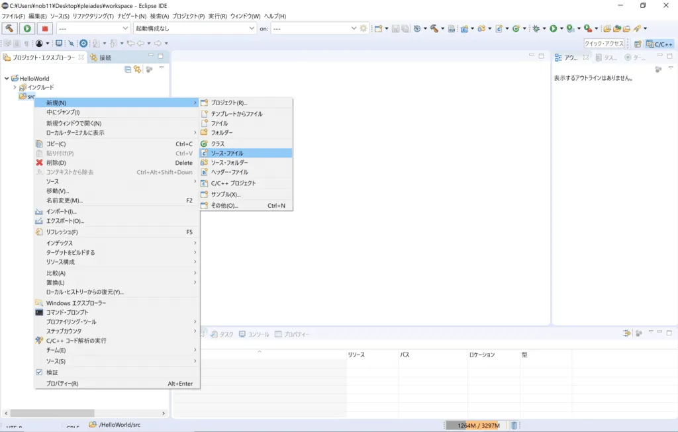Click the green Run launch button
Image resolution: width=678 pixels, height=432 pixels.
point(27,28)
